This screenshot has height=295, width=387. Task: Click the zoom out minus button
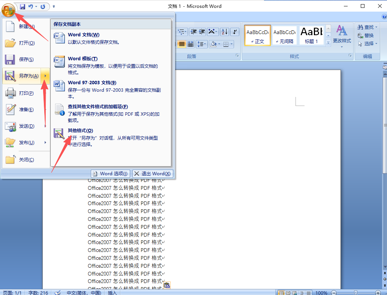click(x=334, y=292)
